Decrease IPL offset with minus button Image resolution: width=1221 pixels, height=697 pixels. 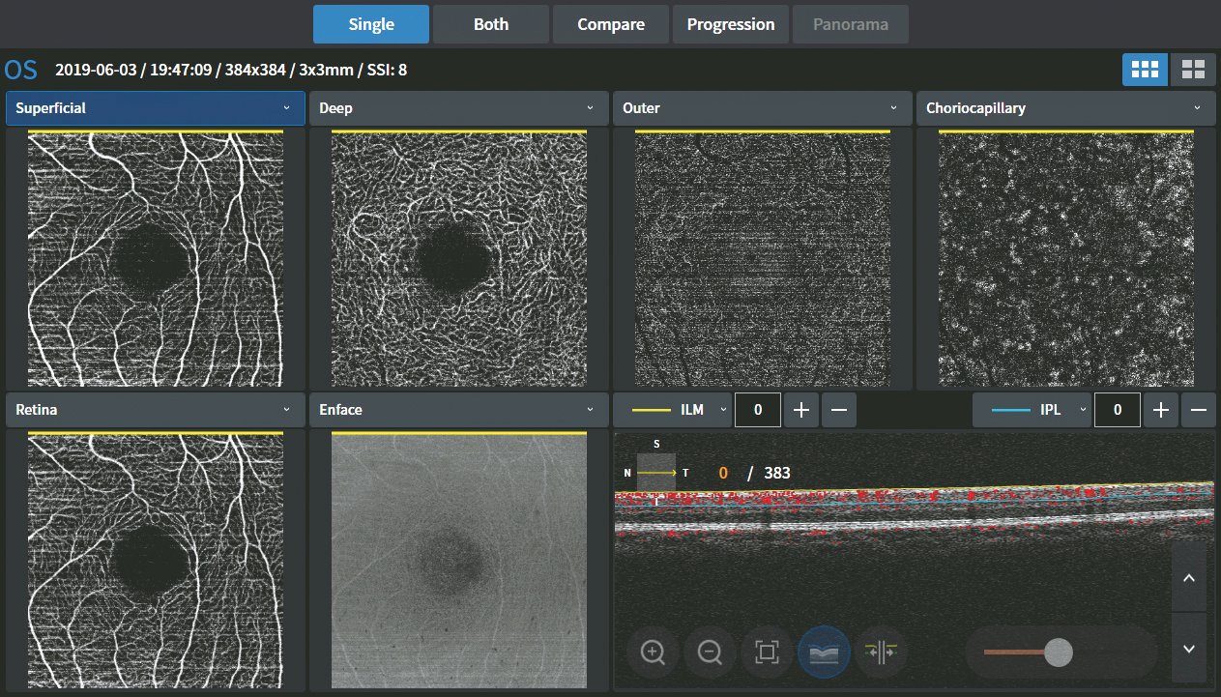[1199, 410]
